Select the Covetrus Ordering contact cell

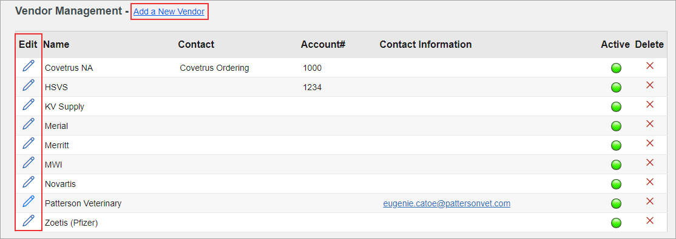pos(214,68)
